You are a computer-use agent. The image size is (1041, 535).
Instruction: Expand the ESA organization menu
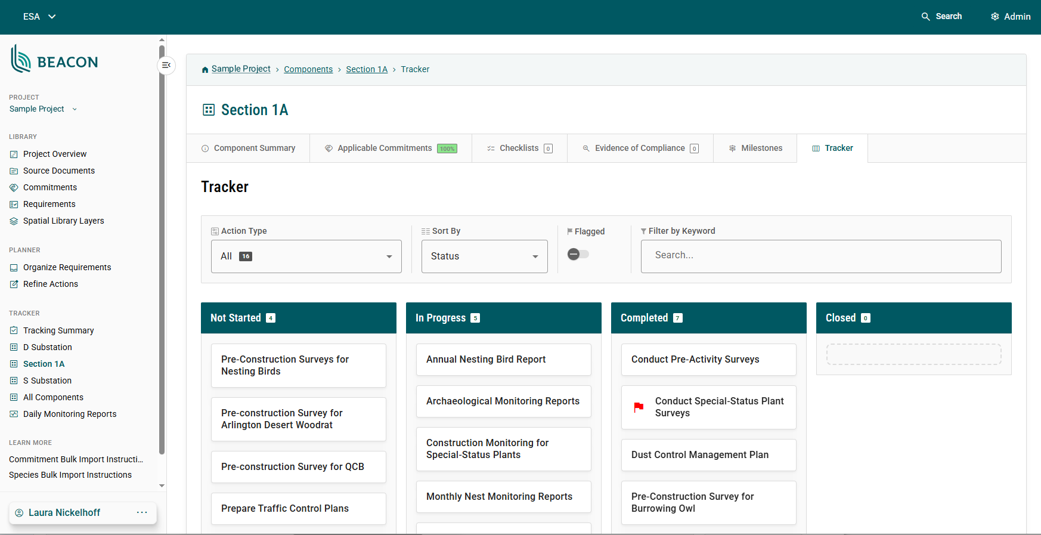pos(39,17)
